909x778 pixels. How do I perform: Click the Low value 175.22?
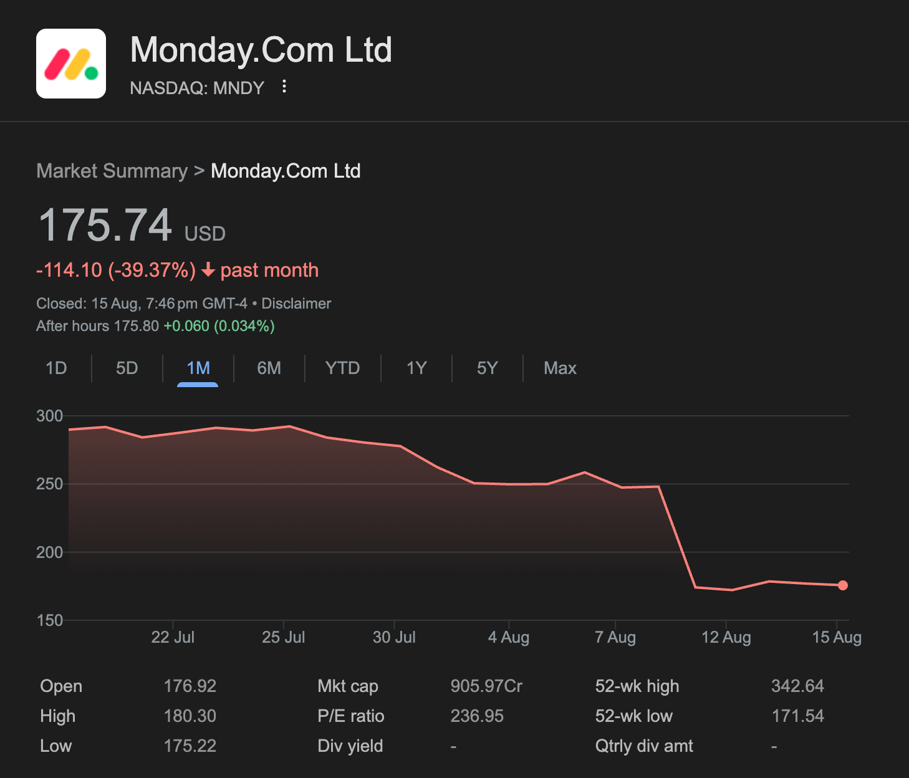(x=190, y=746)
